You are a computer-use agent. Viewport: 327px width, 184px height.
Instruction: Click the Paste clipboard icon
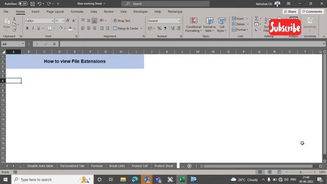click(7, 21)
